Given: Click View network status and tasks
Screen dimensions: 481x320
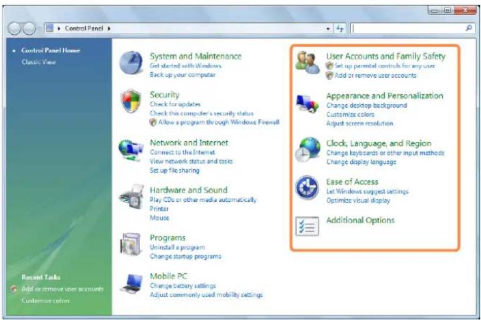Looking at the screenshot, I should [x=191, y=161].
